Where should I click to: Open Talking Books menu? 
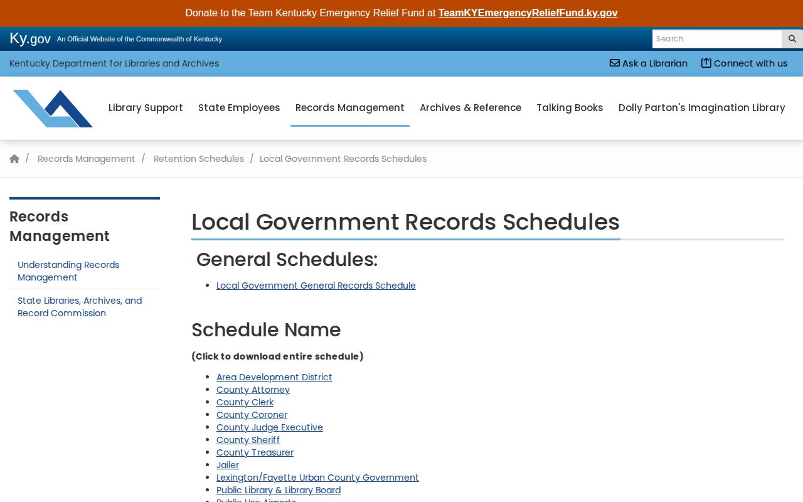pyautogui.click(x=570, y=108)
